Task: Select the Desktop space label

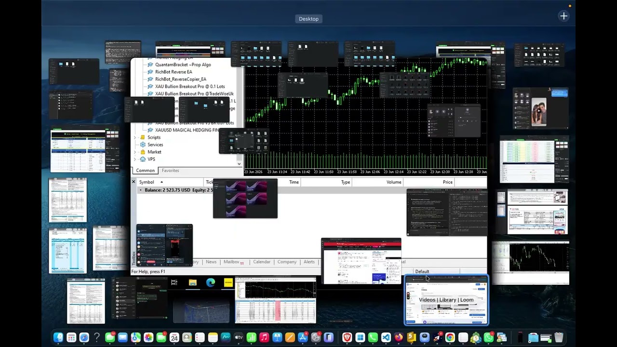Action: click(x=308, y=19)
